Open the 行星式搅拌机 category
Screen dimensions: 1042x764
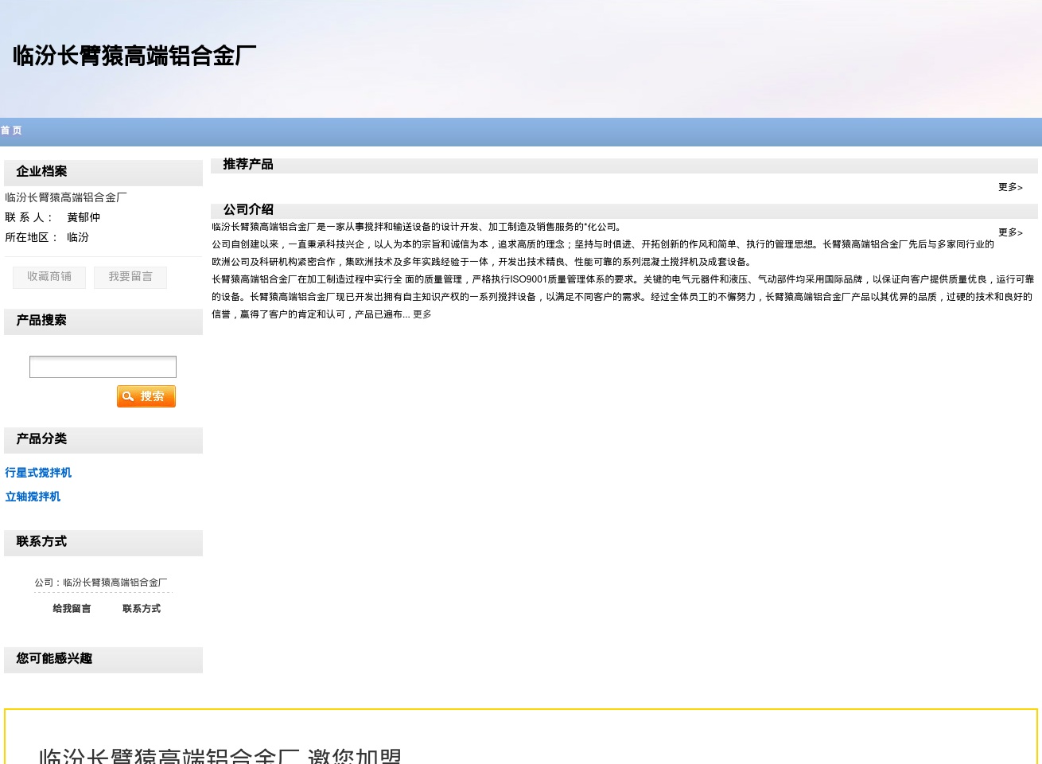[38, 473]
